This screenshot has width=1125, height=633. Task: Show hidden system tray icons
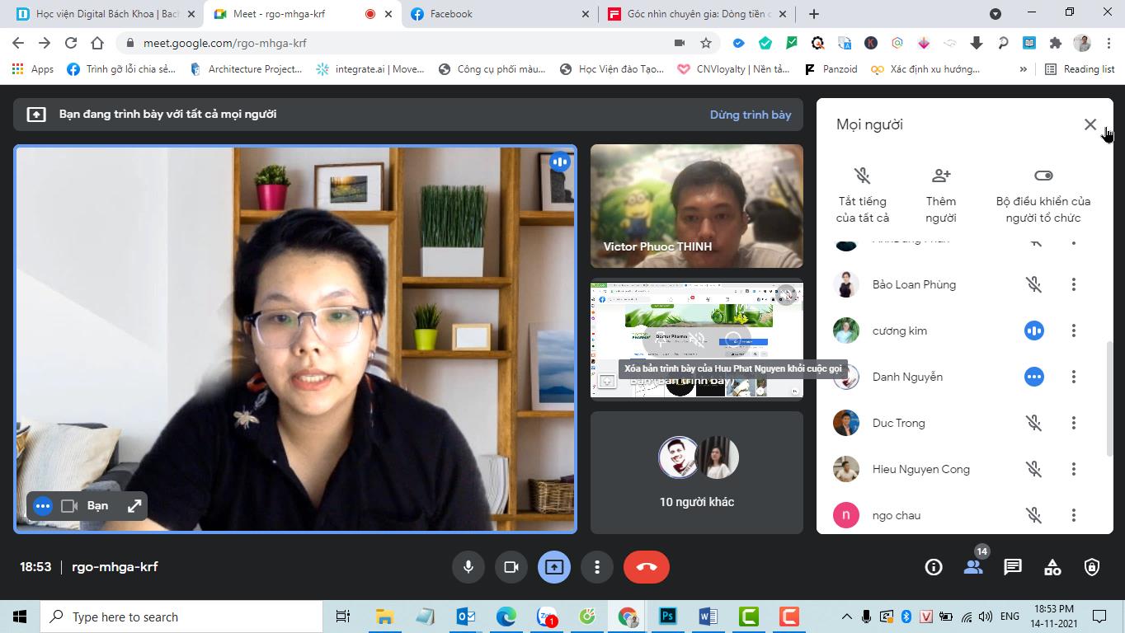tap(846, 617)
